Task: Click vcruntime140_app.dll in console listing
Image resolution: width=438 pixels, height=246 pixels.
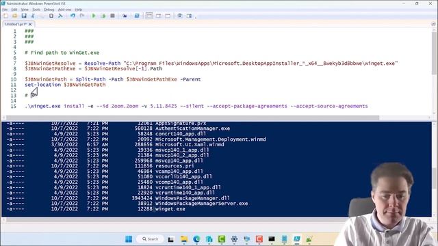Action: pos(185,193)
